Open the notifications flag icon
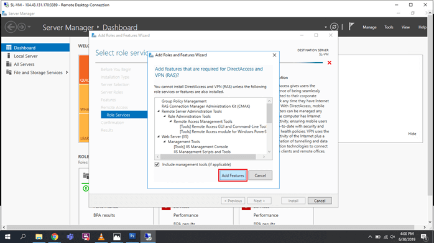Viewport: 434px width, 243px height. point(351,27)
